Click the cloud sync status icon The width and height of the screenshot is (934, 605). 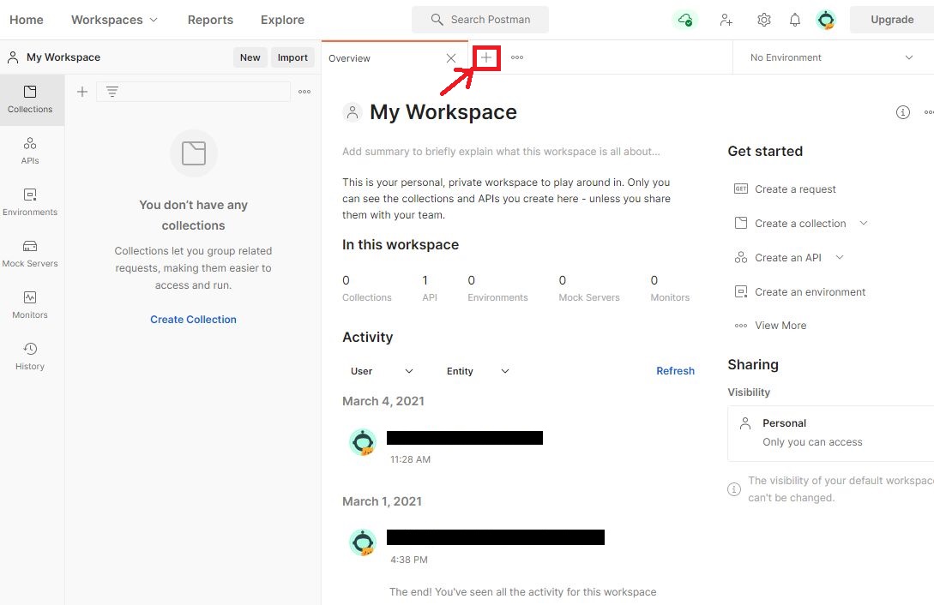point(685,20)
